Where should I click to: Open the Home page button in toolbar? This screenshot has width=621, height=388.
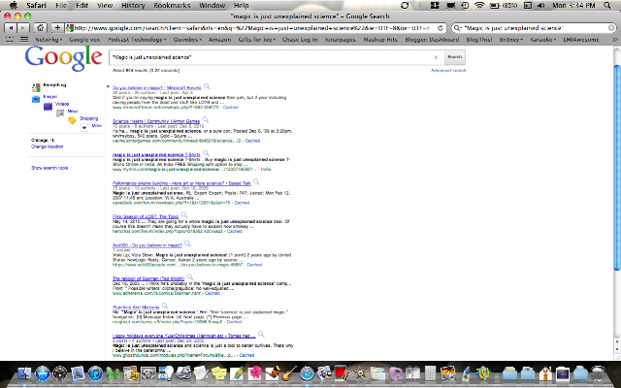tap(40, 28)
